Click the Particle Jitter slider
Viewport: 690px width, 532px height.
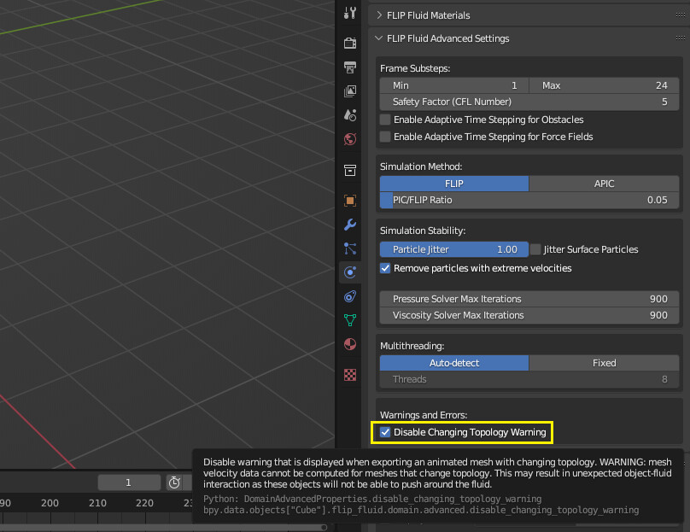coord(454,249)
